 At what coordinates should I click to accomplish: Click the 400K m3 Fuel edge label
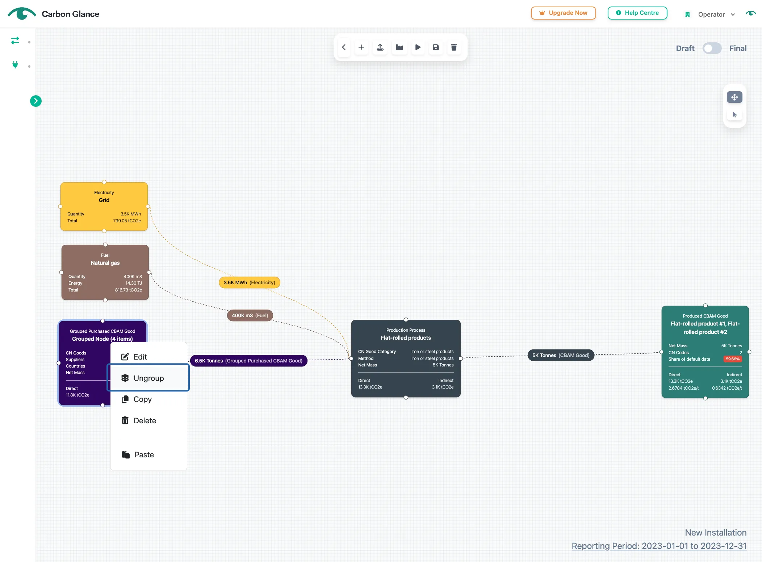tap(250, 315)
